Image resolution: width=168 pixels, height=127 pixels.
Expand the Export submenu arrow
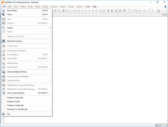click(x=50, y=32)
